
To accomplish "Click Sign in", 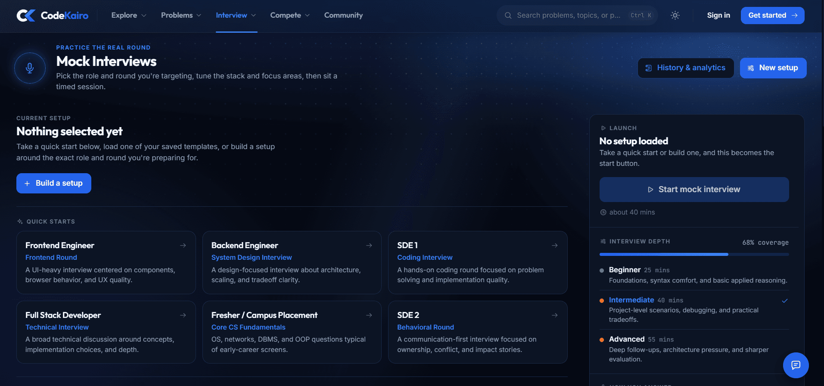I will (718, 16).
